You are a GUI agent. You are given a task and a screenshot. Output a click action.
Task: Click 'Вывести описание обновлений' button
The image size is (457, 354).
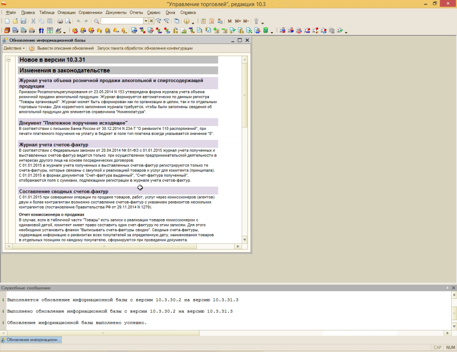(65, 48)
